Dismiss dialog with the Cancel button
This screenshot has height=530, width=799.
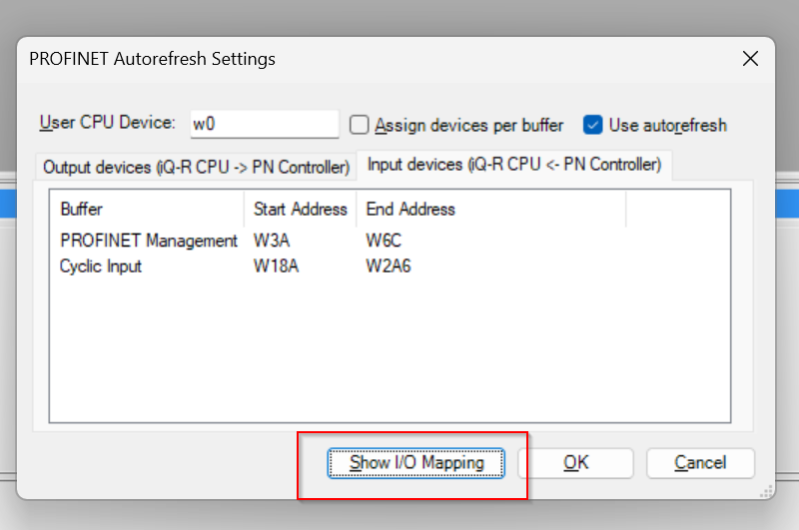coord(700,463)
